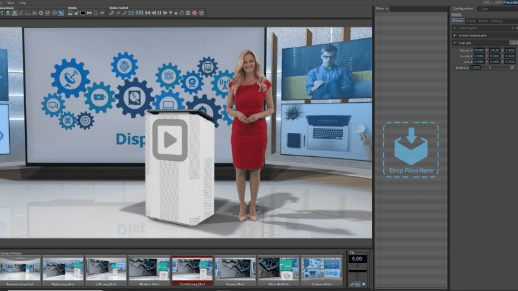Screen dimensions: 518x291
Task: Click the play forward button
Action: (x=165, y=13)
